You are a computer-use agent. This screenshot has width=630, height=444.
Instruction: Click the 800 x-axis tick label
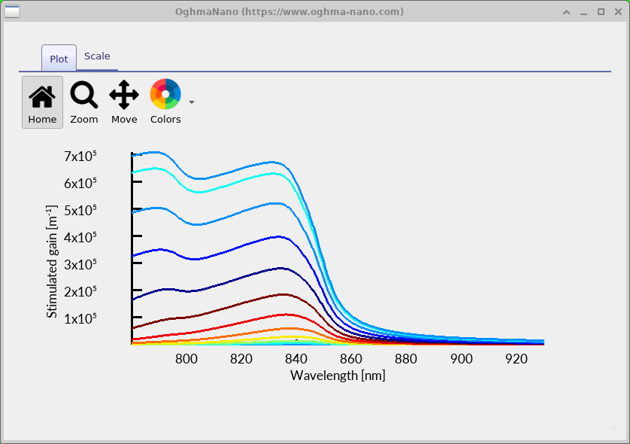click(186, 358)
